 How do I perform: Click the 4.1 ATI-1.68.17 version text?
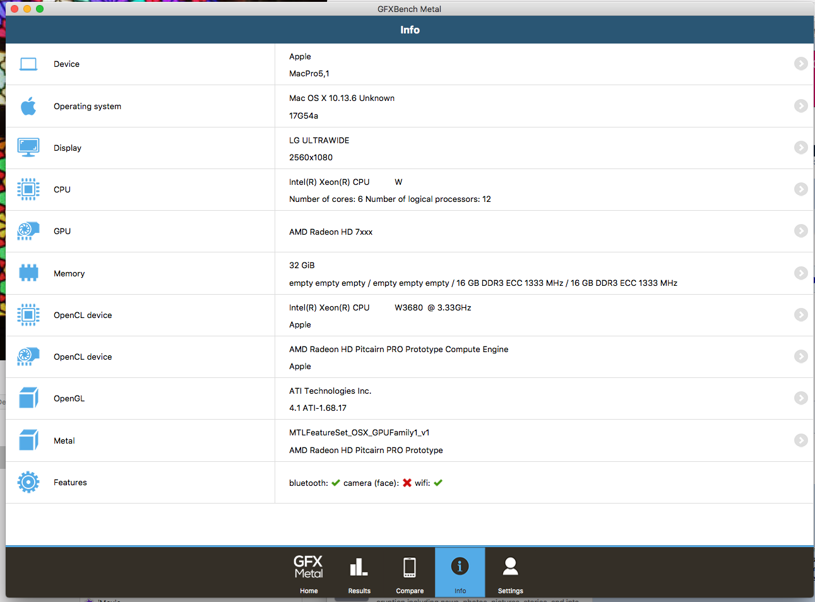click(x=318, y=408)
